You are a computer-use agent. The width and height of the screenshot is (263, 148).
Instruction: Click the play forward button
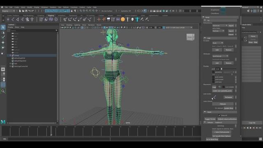251,128
